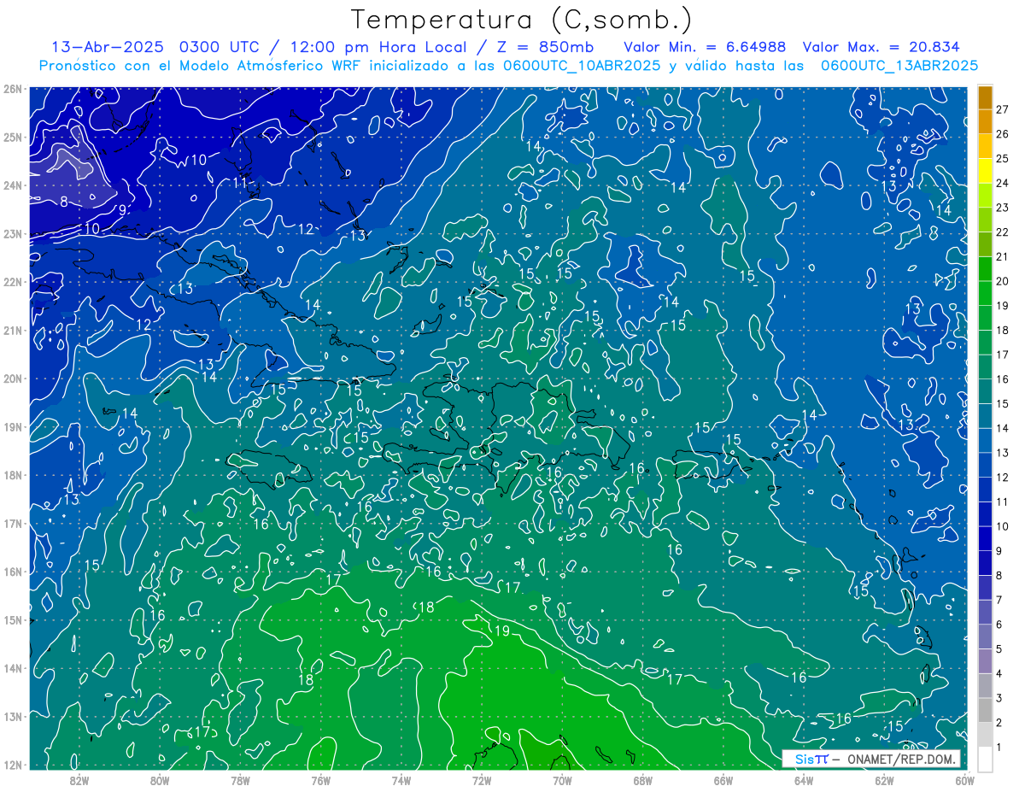Click the "14N" latitude axis label
The width and height of the screenshot is (1025, 792).
click(x=13, y=668)
